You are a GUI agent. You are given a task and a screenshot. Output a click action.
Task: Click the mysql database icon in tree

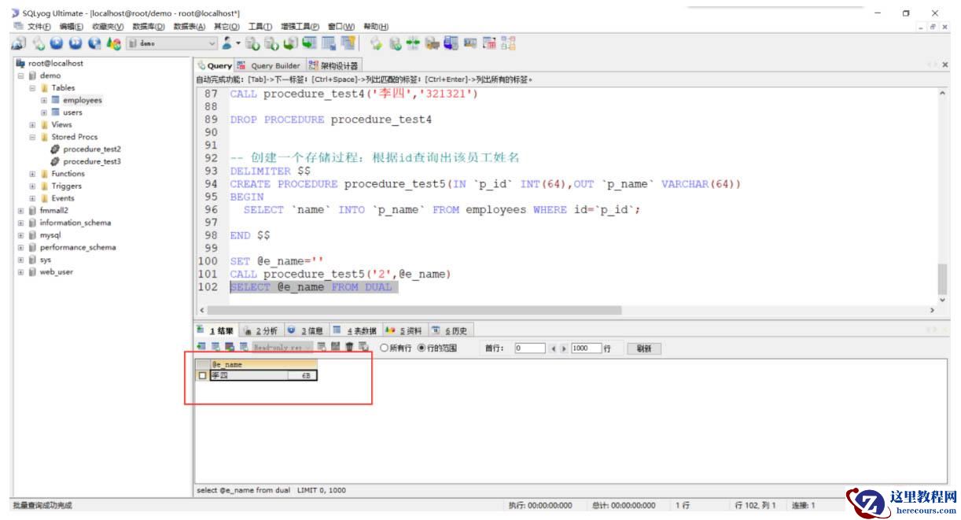(x=31, y=235)
